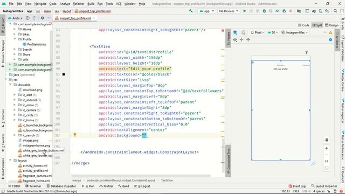The image size is (345, 194).
Task: Open the Logcat tool window
Action: tap(142, 186)
